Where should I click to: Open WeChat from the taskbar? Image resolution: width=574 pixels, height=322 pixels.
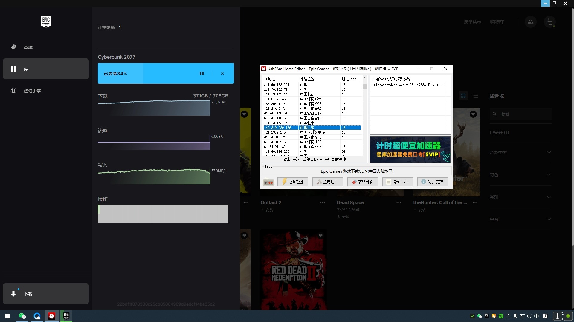click(22, 316)
